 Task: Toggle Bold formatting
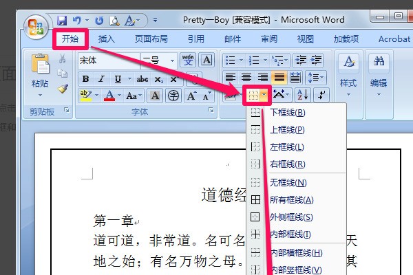click(x=85, y=79)
